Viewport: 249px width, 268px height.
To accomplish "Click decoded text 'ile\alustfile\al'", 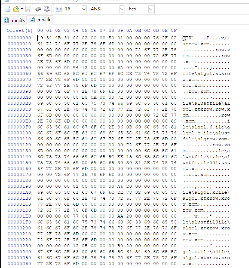I will pos(206,104).
